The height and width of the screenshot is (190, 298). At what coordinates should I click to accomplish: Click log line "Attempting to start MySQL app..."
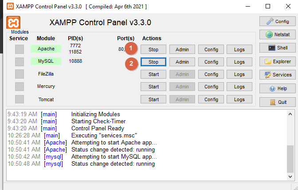(x=114, y=157)
